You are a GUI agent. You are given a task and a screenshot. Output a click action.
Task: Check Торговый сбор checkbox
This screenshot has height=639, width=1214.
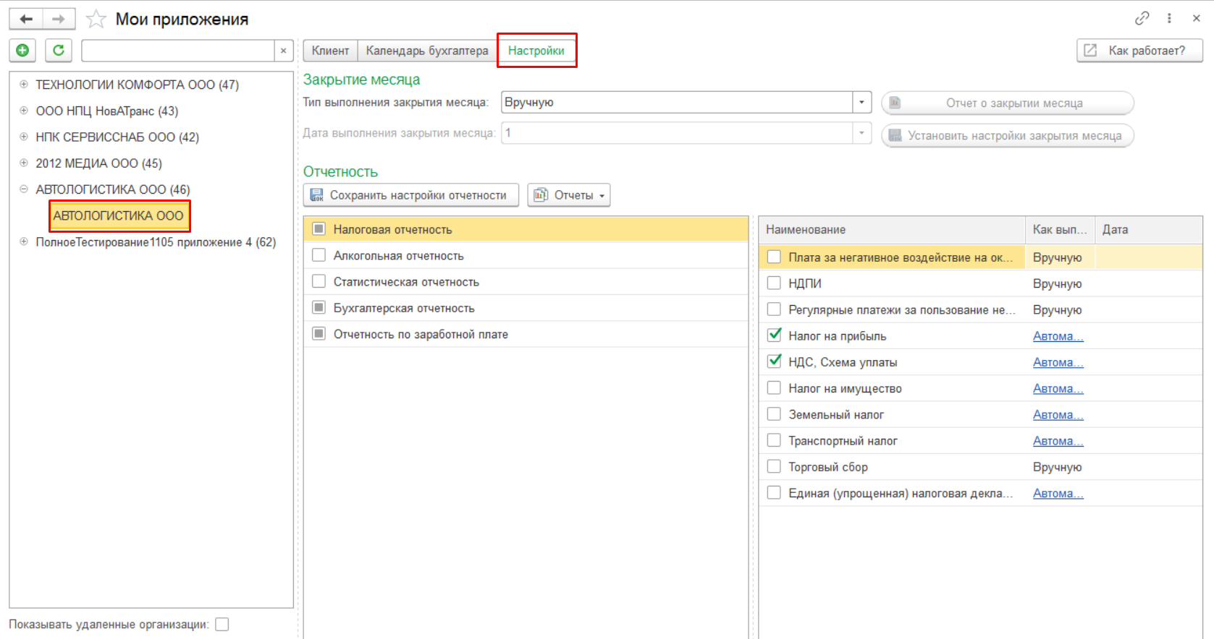(774, 467)
